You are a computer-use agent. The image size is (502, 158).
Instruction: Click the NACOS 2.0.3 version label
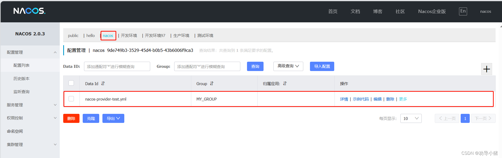30,34
